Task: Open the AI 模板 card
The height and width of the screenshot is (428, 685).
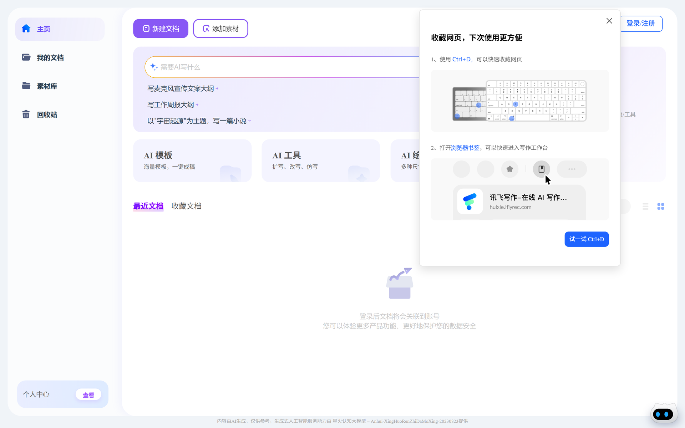Action: coord(192,161)
